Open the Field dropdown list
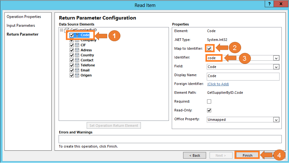289x163 pixels. pos(276,67)
